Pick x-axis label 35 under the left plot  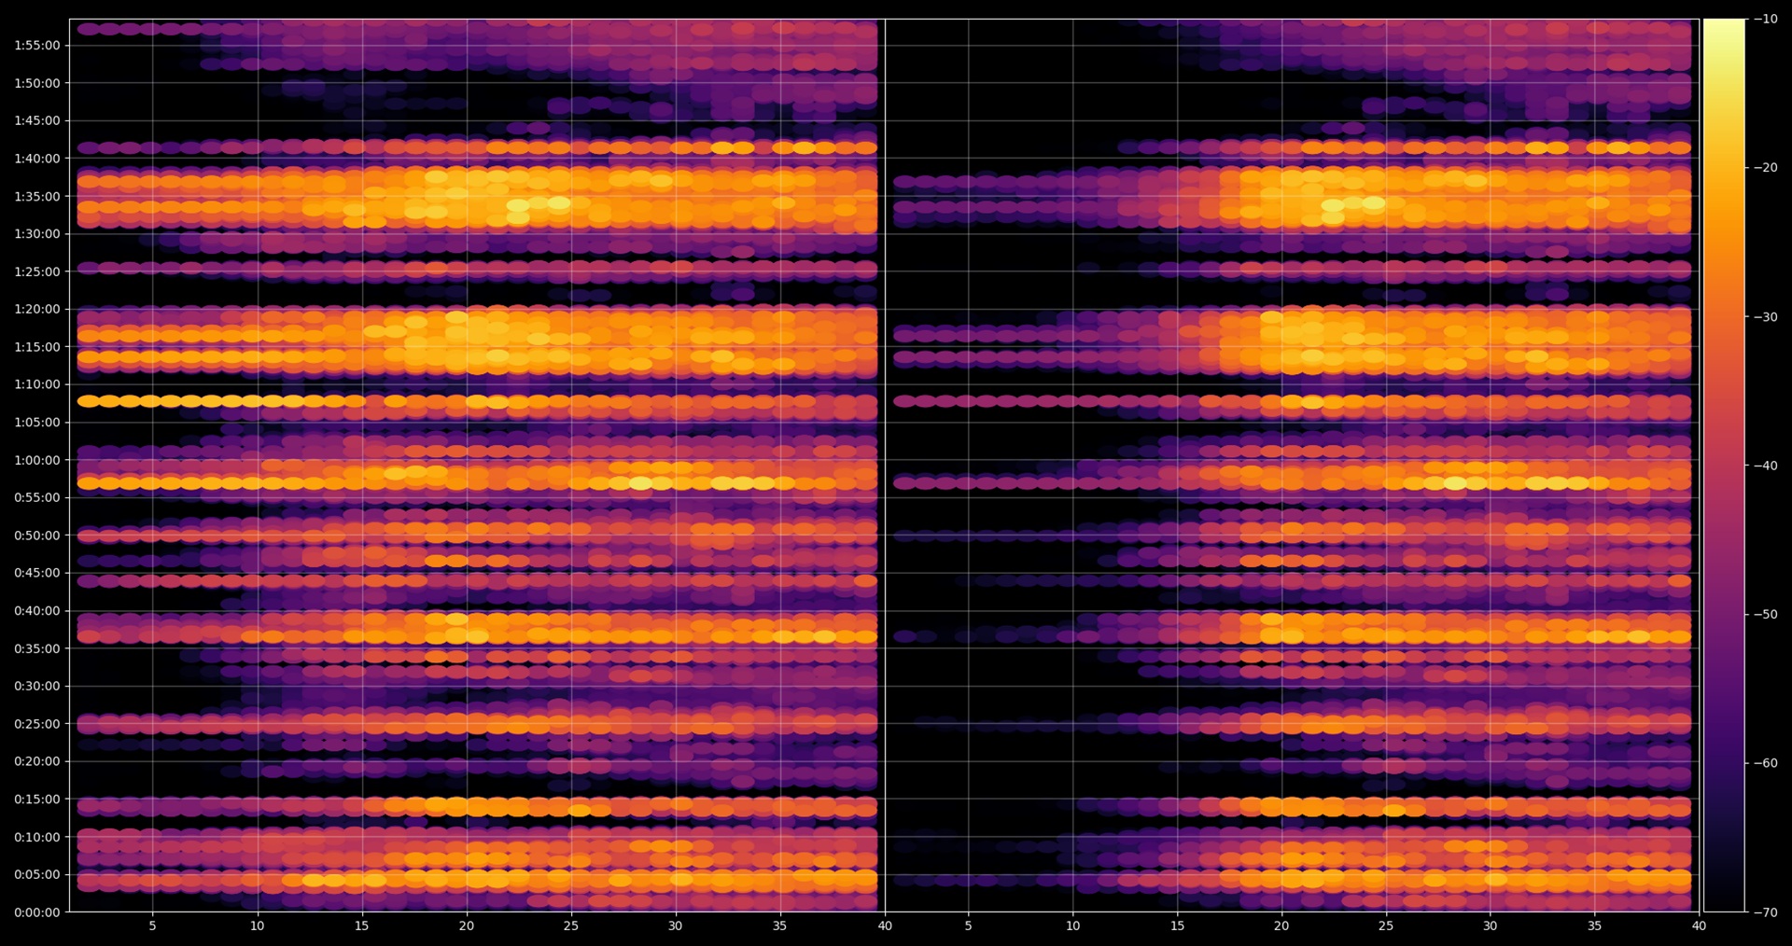(x=780, y=925)
